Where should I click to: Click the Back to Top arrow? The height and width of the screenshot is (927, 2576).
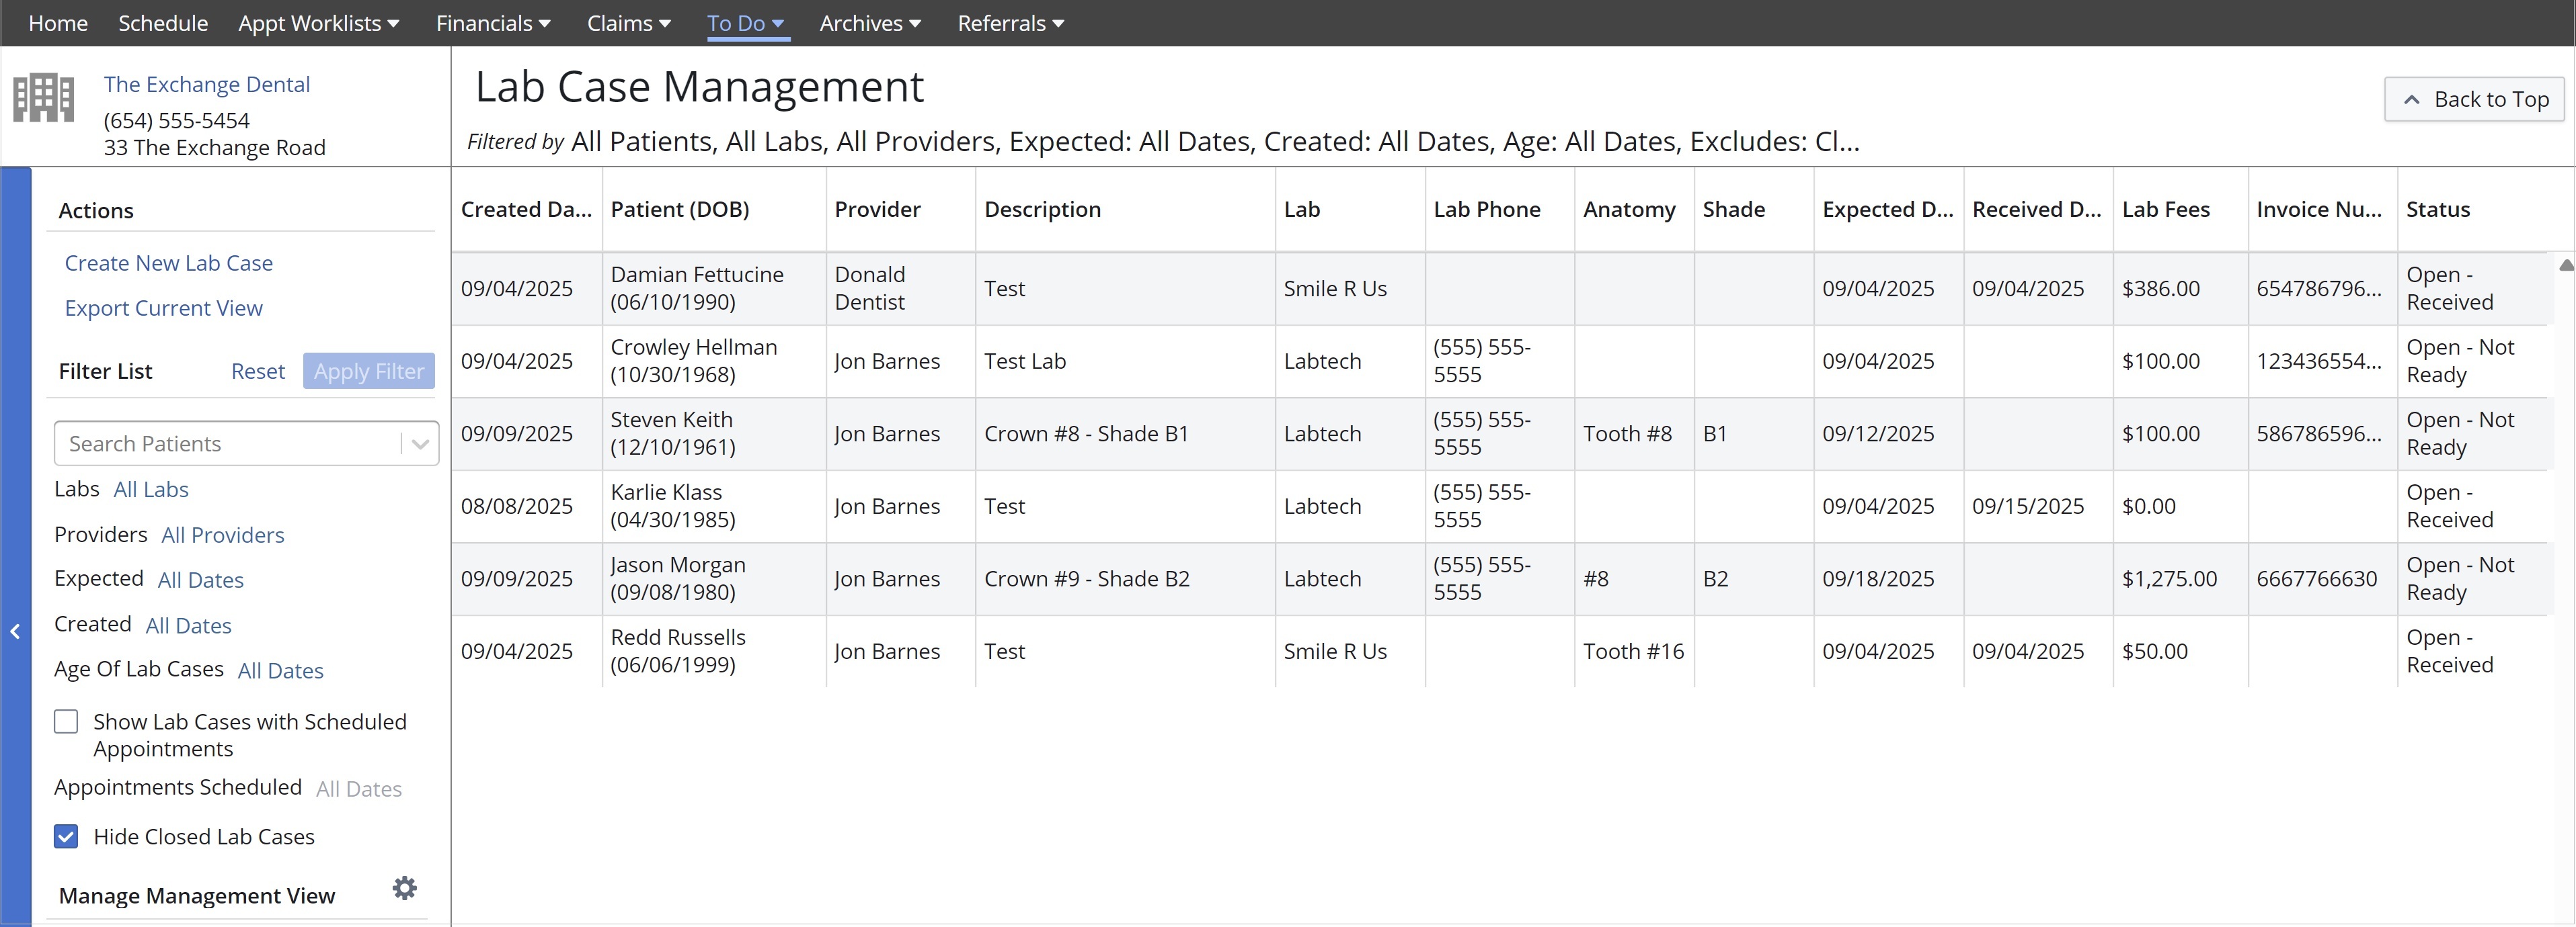(x=2473, y=99)
